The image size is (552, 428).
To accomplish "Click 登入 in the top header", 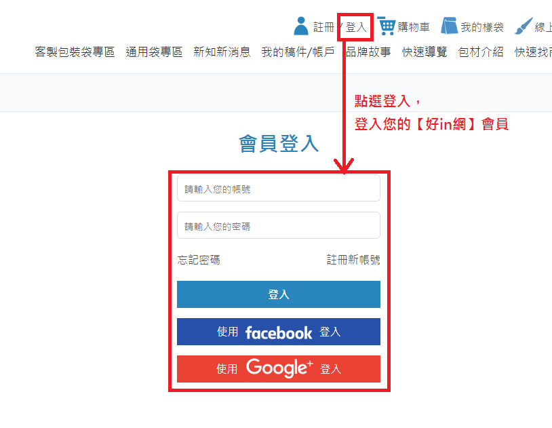I will [x=356, y=27].
